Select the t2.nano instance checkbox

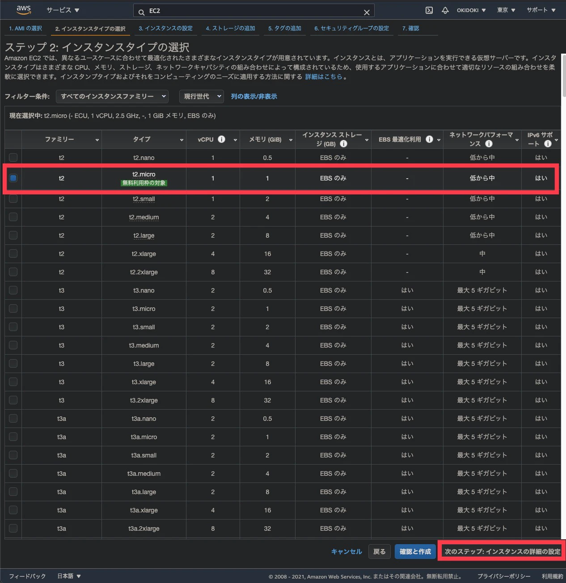[13, 157]
